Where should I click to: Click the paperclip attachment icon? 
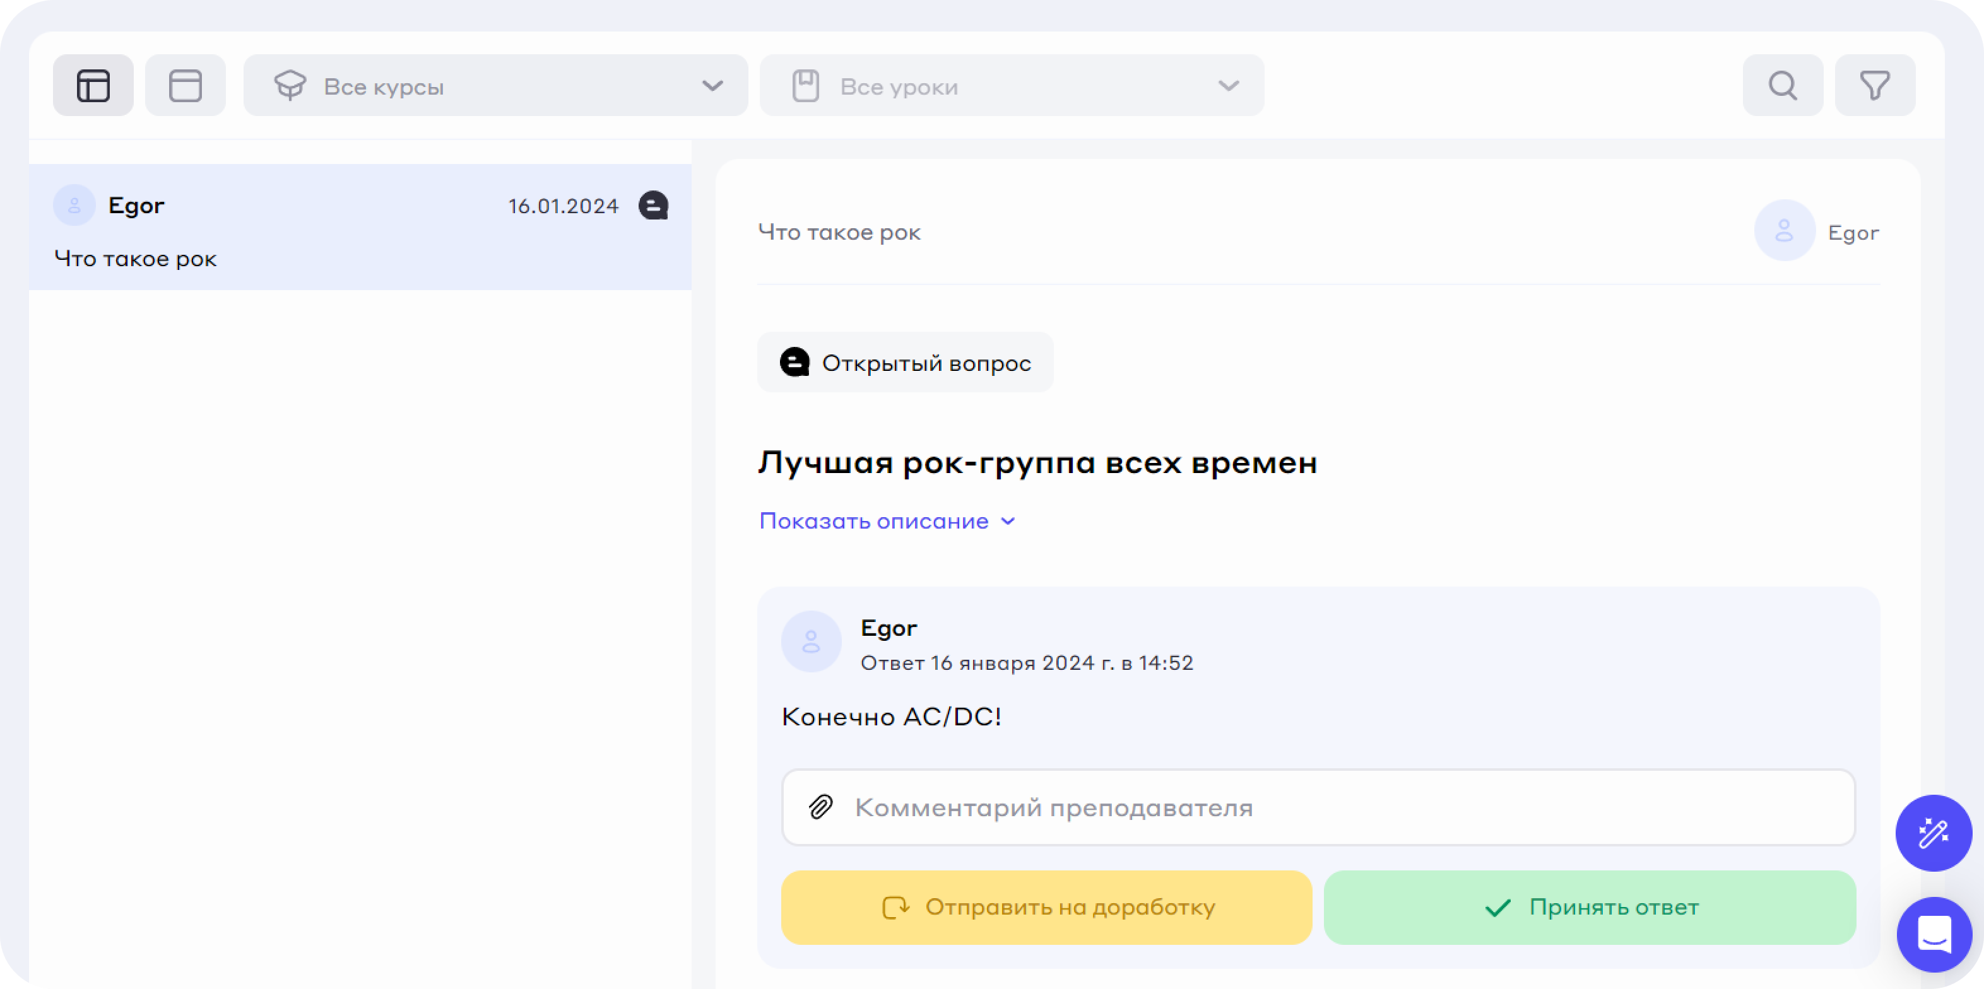coord(821,807)
